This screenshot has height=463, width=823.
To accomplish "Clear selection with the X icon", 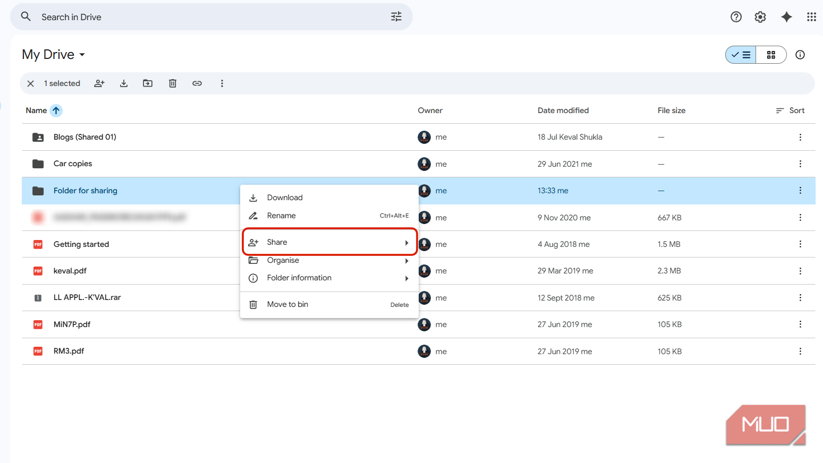I will pos(31,83).
